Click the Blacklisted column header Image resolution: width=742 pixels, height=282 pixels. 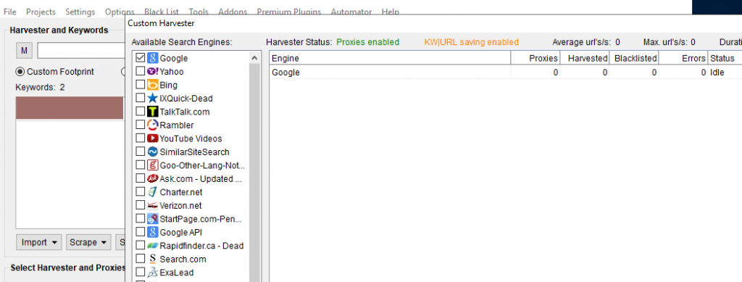[x=633, y=58]
